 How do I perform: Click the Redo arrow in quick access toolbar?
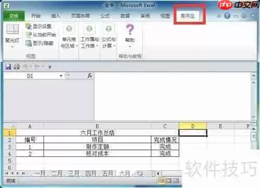(x=37, y=67)
